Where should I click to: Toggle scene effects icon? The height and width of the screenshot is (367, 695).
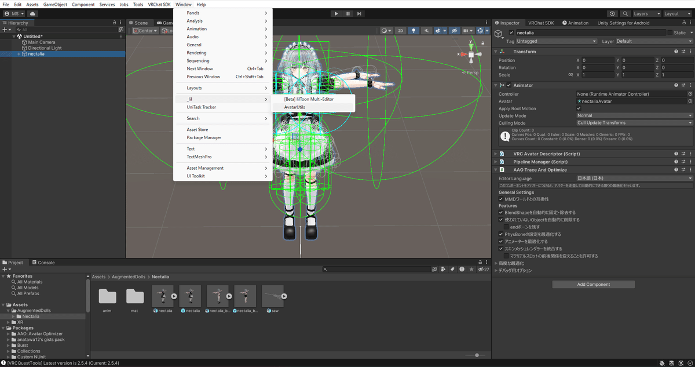click(439, 31)
